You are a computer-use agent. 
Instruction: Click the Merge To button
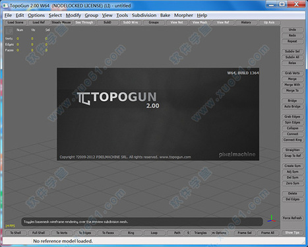(x=292, y=90)
